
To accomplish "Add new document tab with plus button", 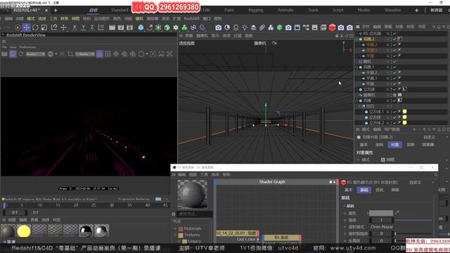I will click(56, 11).
